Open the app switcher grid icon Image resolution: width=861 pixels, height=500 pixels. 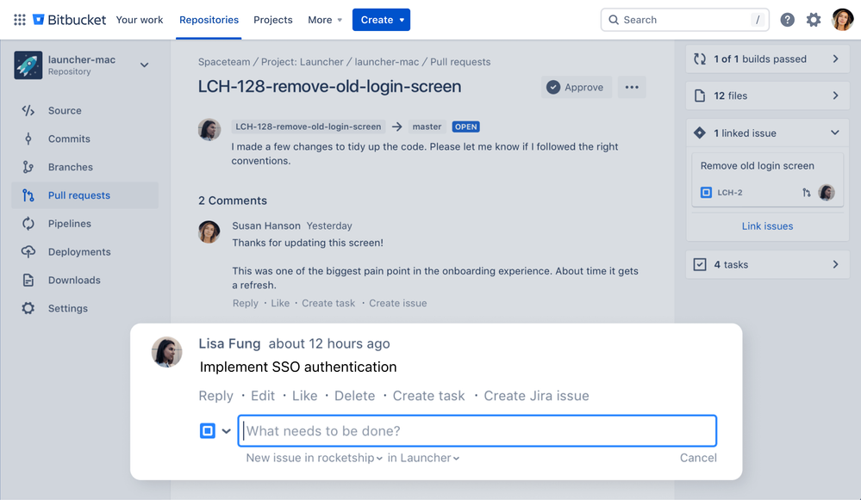[20, 20]
